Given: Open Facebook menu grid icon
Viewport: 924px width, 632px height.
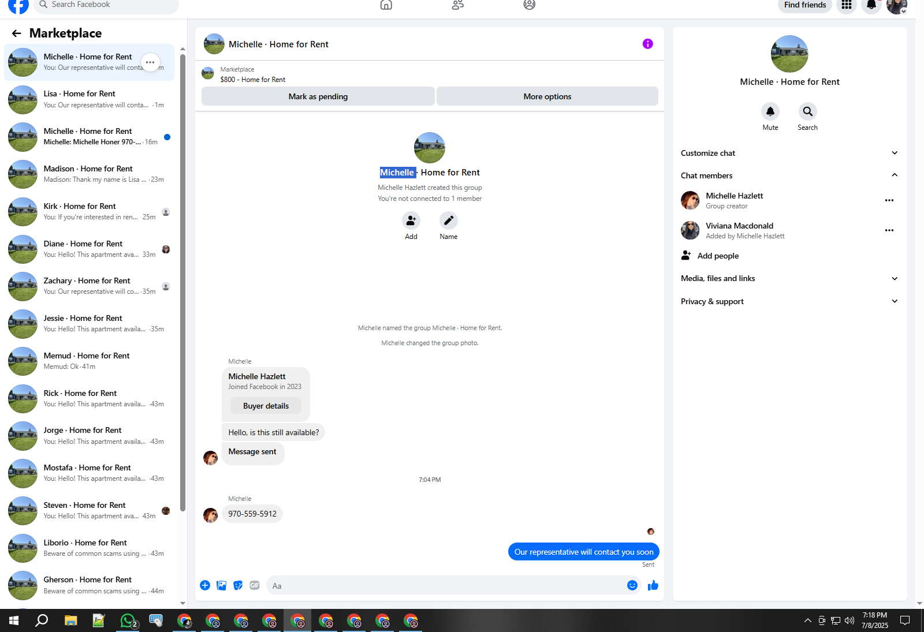Looking at the screenshot, I should [x=847, y=5].
